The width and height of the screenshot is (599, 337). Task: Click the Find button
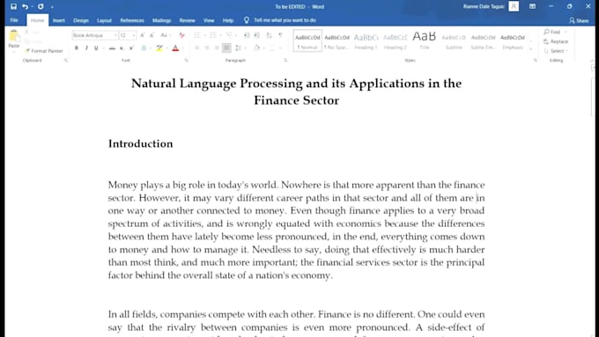553,32
